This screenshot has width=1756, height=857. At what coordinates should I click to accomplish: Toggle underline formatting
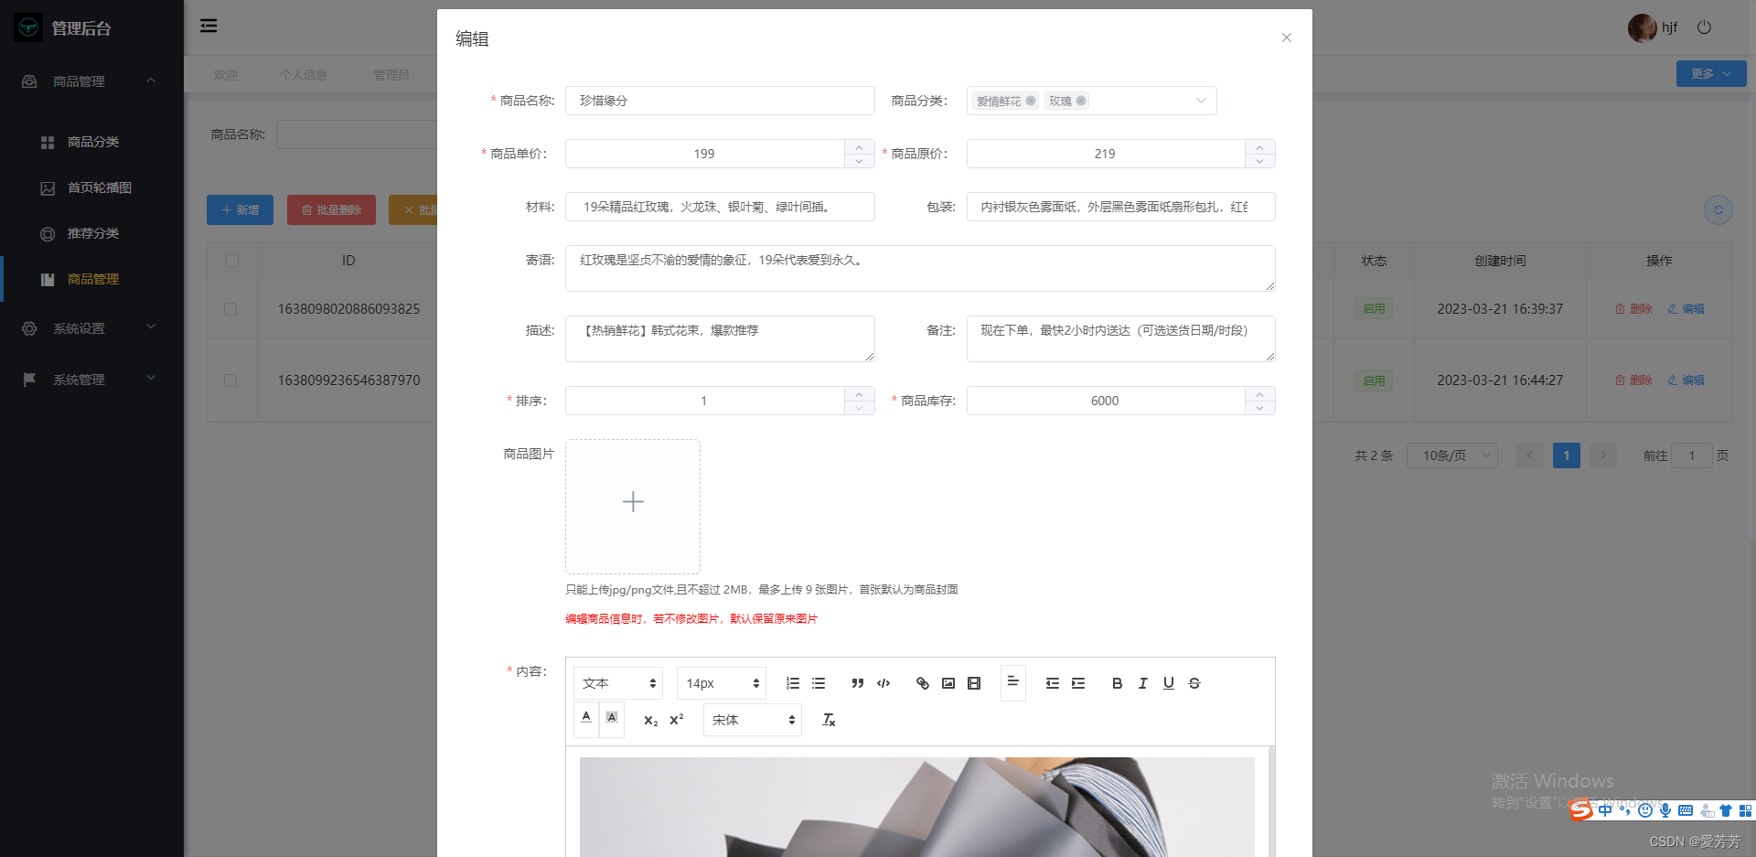(1169, 683)
